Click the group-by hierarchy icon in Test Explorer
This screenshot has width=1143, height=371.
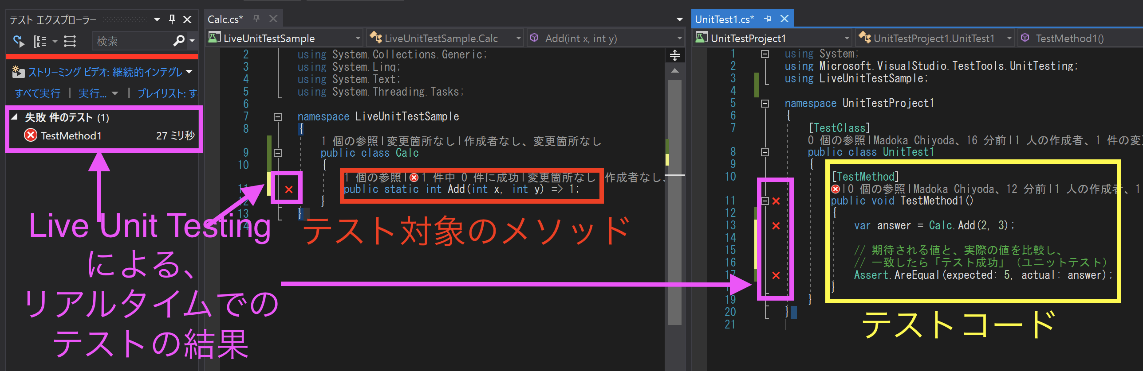coord(40,42)
